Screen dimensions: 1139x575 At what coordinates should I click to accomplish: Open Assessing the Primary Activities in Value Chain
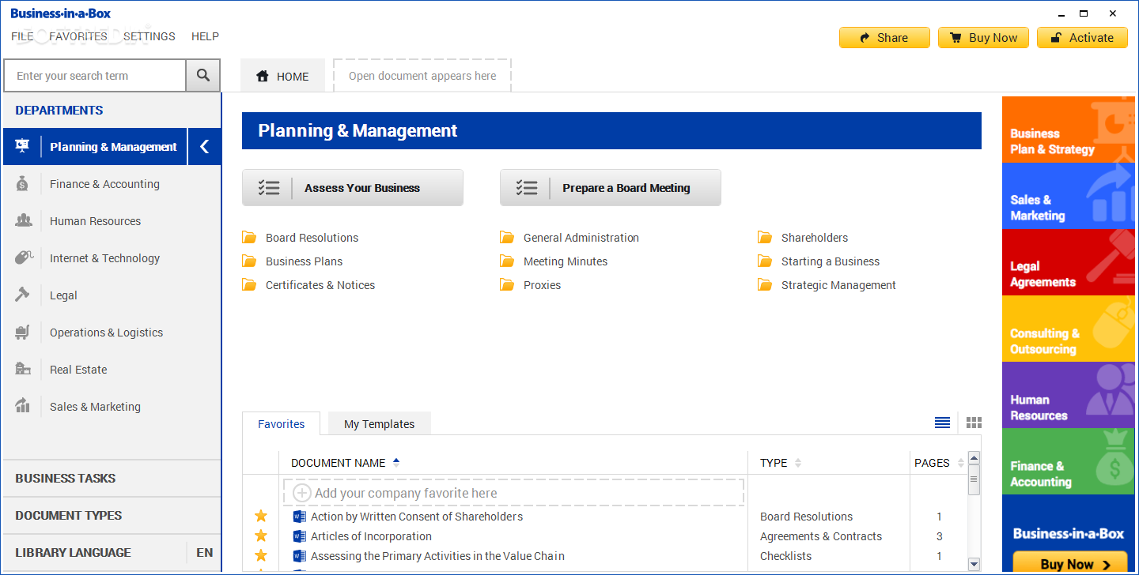click(x=437, y=556)
